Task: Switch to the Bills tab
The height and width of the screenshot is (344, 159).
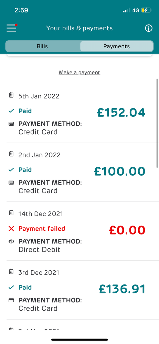Action: pos(42,46)
